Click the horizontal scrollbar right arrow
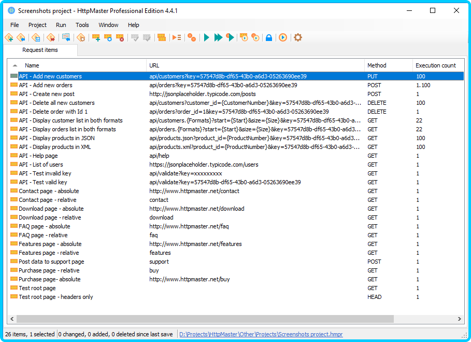 (460, 319)
